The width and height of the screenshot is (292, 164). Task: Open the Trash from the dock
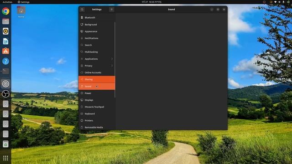(5, 144)
